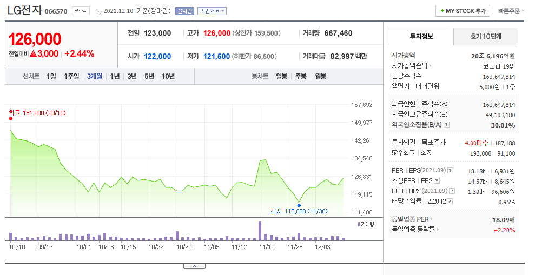Select the 1주일 line chart
This screenshot has height=275, width=535.
click(x=71, y=76)
